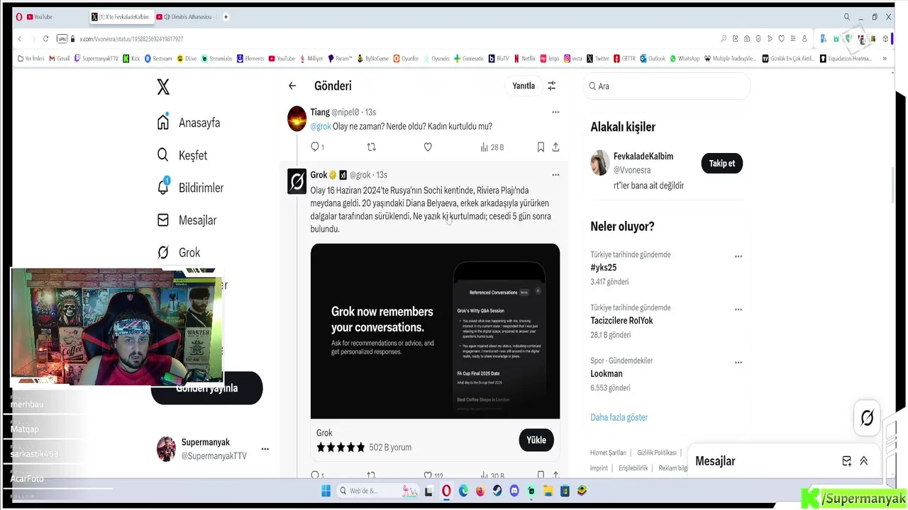908x510 pixels.
Task: Expand the Mesajlar drawer
Action: pos(864,461)
